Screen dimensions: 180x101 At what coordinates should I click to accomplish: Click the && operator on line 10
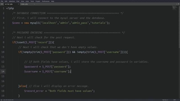(74, 52)
